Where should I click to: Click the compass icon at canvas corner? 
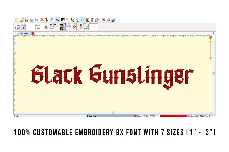(x=210, y=38)
